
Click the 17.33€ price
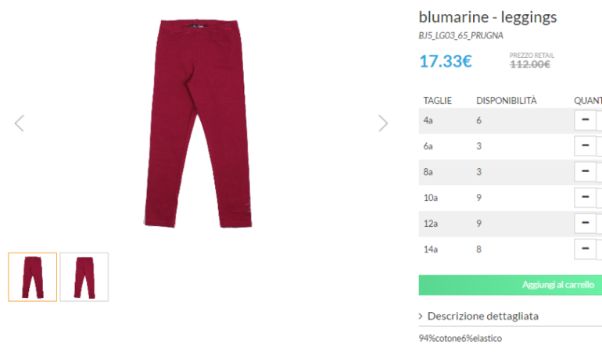click(446, 61)
